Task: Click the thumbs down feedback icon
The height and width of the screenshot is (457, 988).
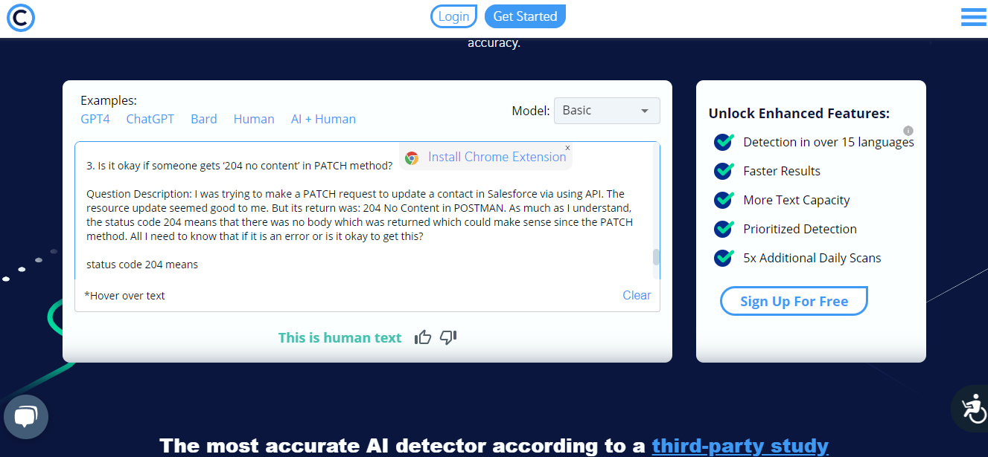Action: [x=448, y=337]
